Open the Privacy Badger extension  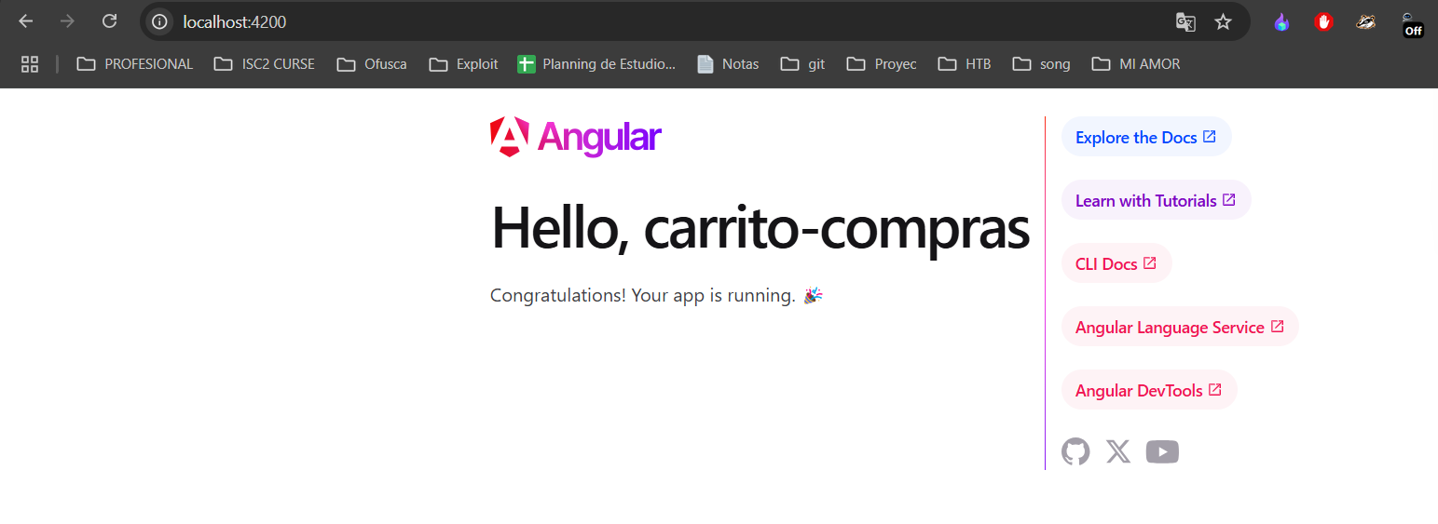click(1365, 21)
